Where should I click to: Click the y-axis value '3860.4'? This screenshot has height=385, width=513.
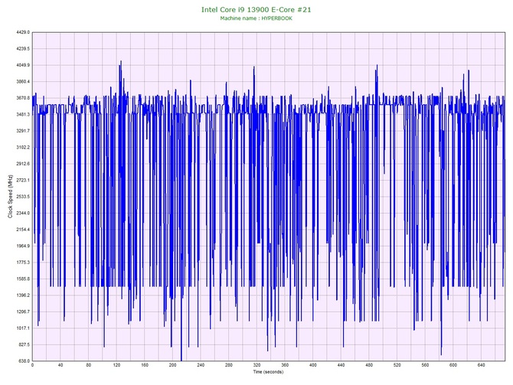23,81
